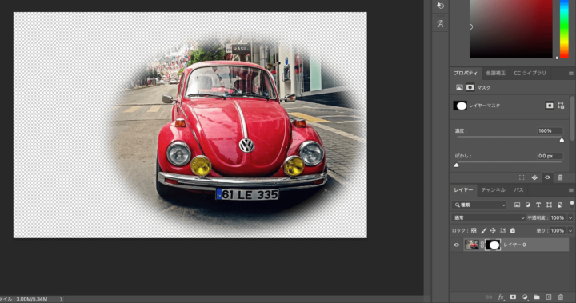Create a new layer group folder
Viewport: 576px width, 303px height.
coord(537,297)
